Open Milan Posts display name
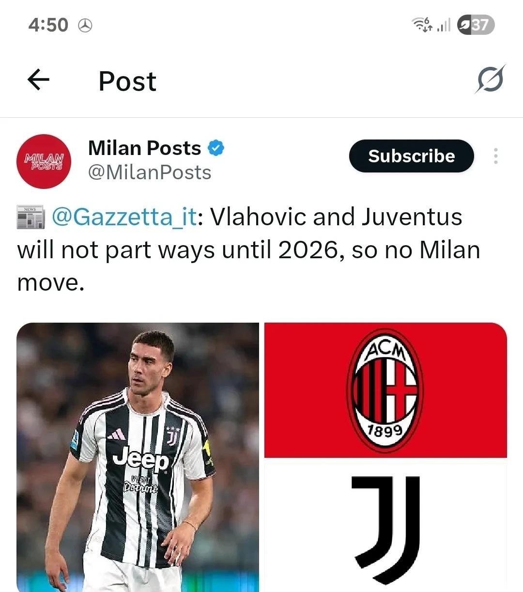Image resolution: width=523 pixels, height=592 pixels. 144,148
